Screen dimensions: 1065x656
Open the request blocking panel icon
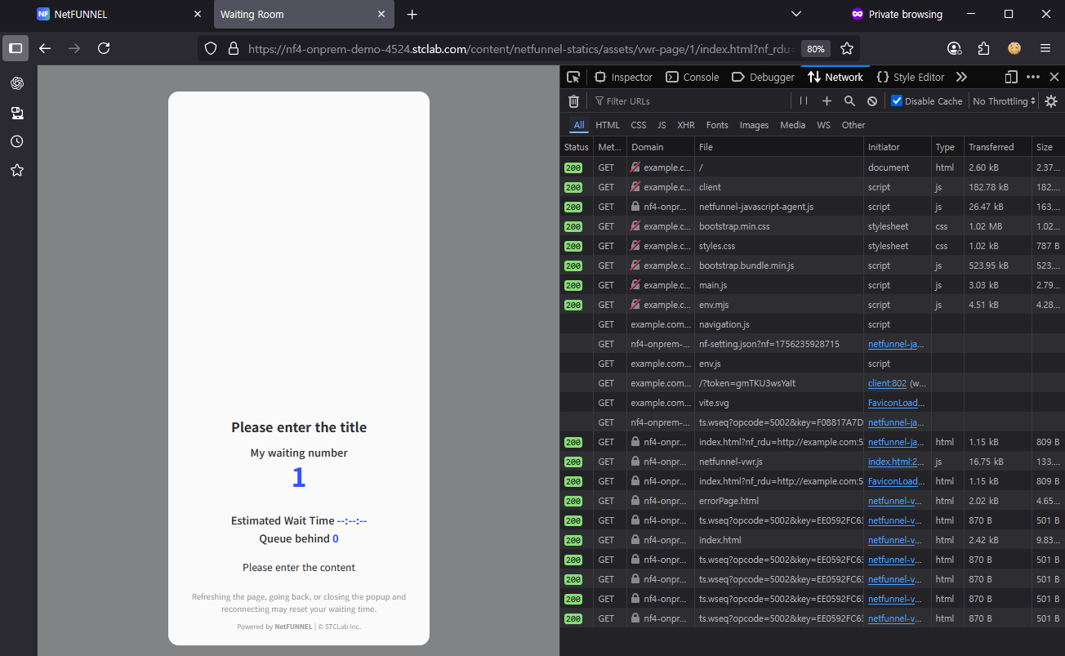click(872, 101)
